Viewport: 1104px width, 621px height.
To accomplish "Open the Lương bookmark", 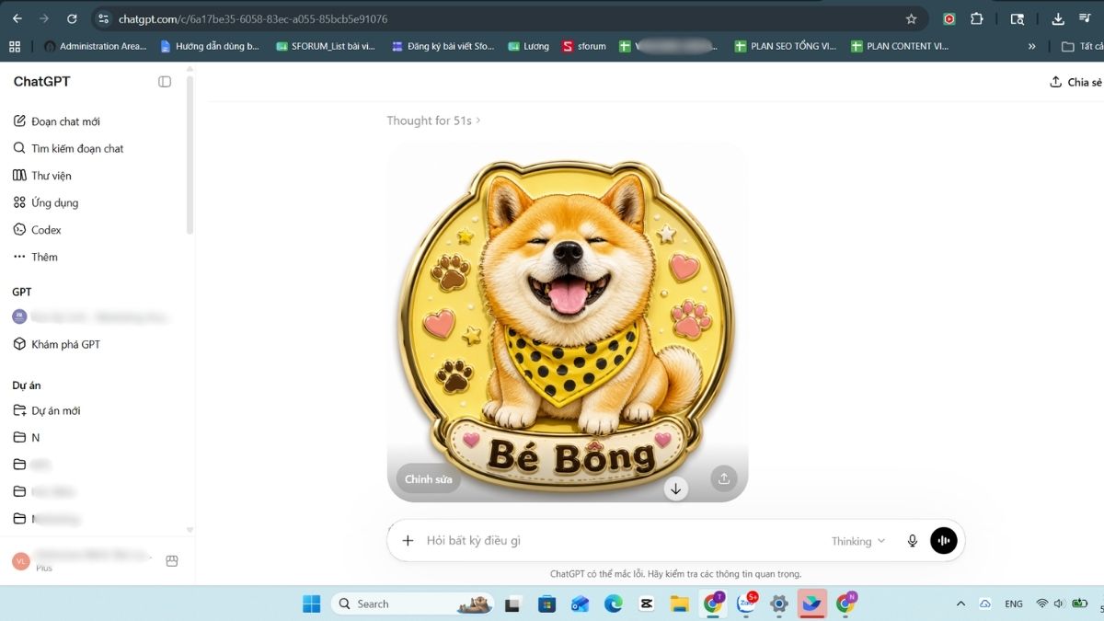I will click(x=528, y=46).
